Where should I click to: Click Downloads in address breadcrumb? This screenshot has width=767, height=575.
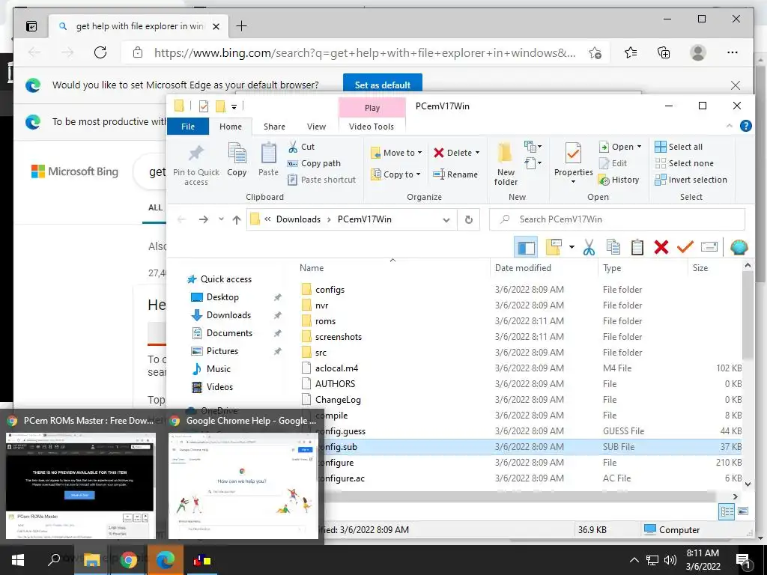[298, 219]
